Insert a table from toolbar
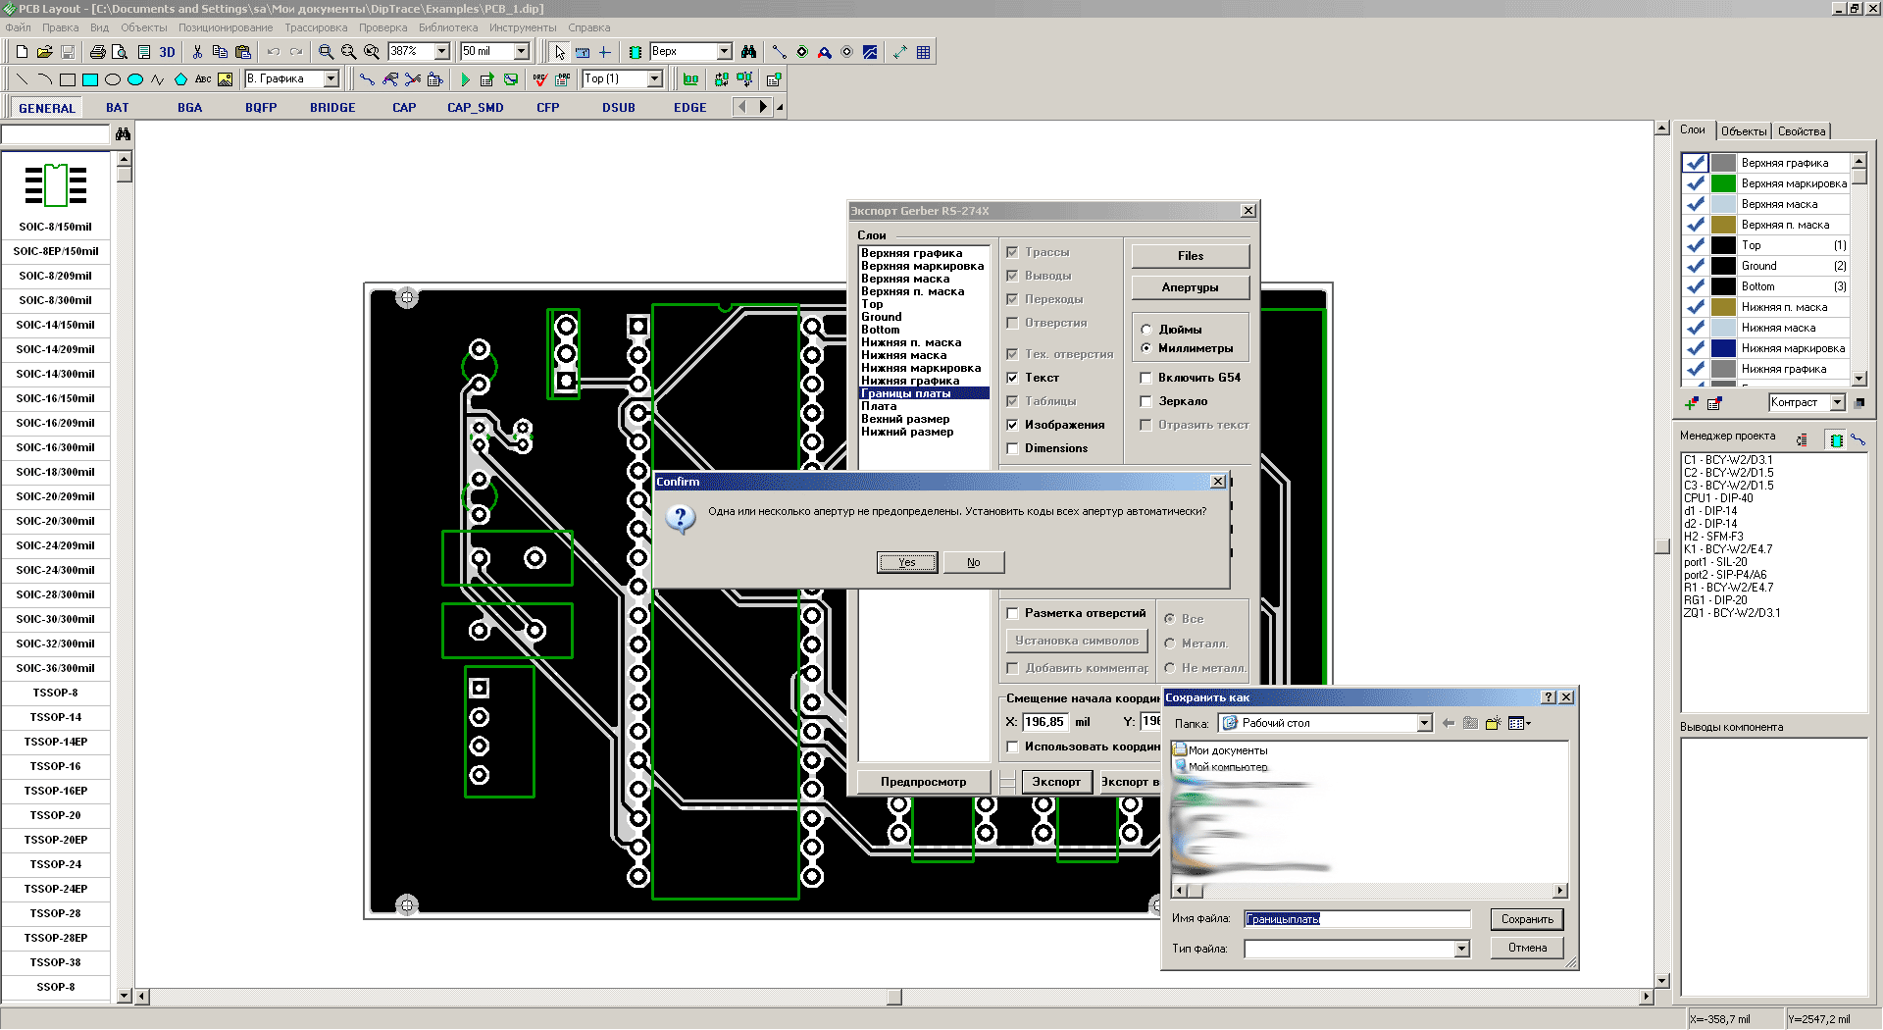The width and height of the screenshot is (1883, 1030). (923, 52)
